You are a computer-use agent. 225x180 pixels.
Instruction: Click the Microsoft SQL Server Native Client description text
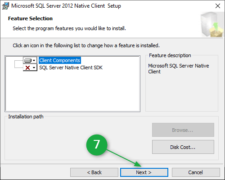pyautogui.click(x=179, y=68)
